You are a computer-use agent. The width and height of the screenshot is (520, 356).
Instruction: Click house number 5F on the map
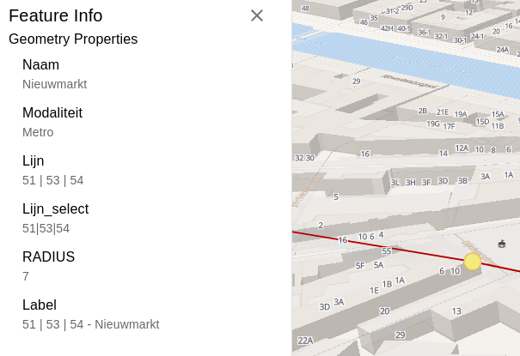point(360,266)
